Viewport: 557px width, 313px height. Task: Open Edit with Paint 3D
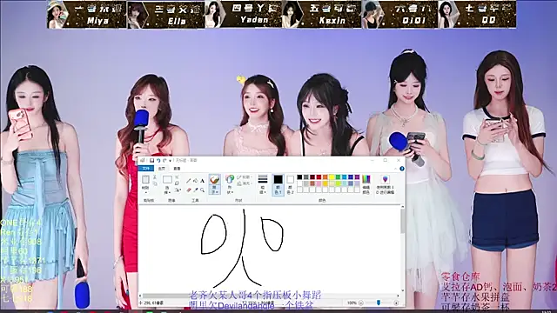tap(385, 184)
